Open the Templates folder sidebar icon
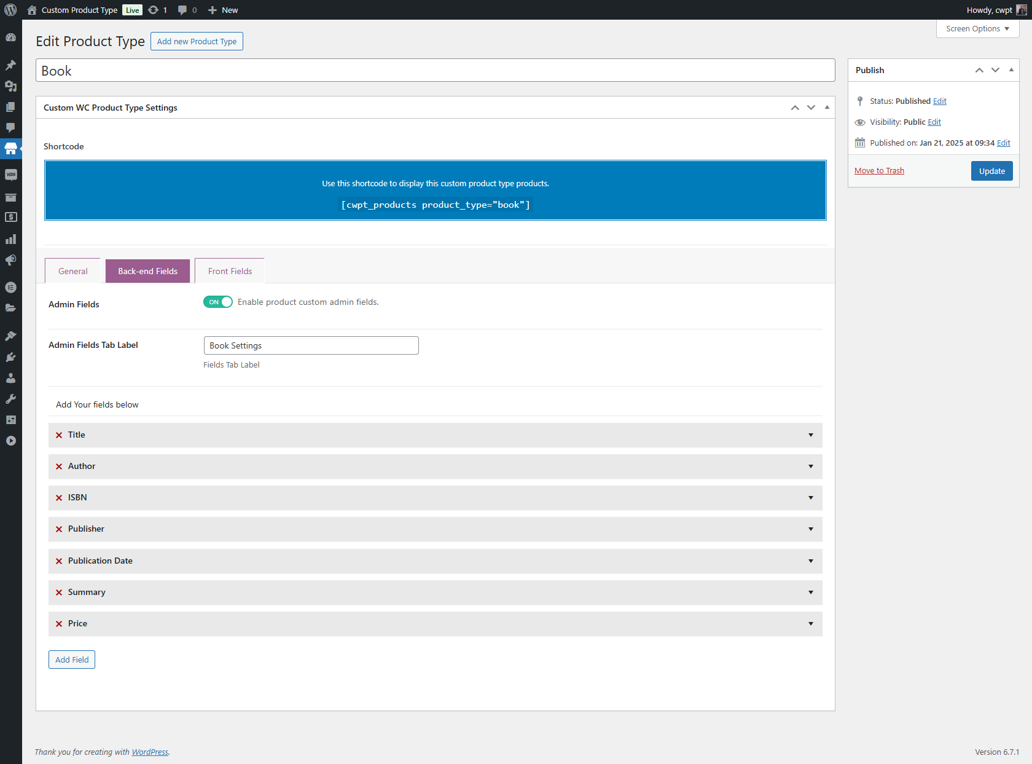Screen dimensions: 1032x764 pyautogui.click(x=10, y=308)
